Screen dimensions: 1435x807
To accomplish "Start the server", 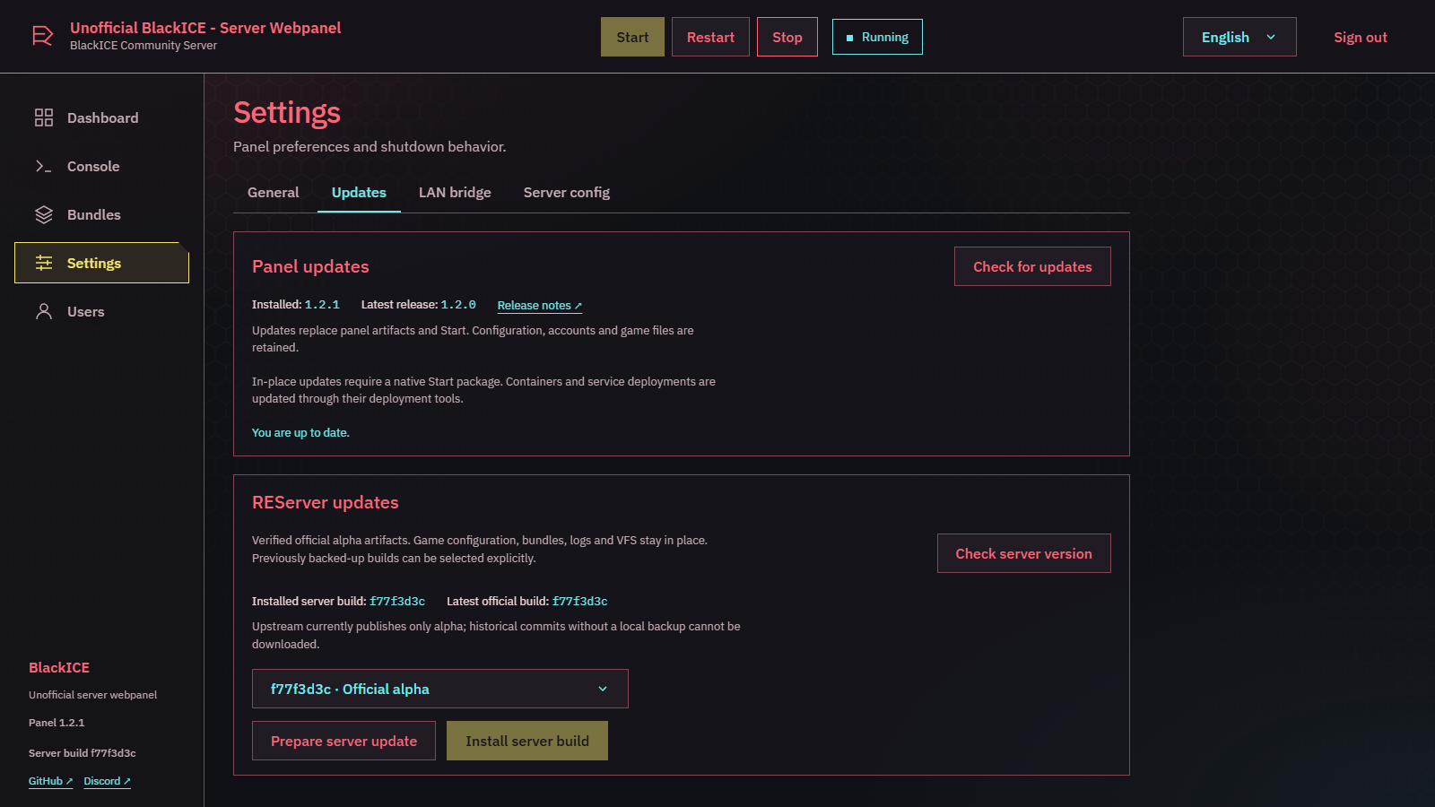I will pos(632,37).
